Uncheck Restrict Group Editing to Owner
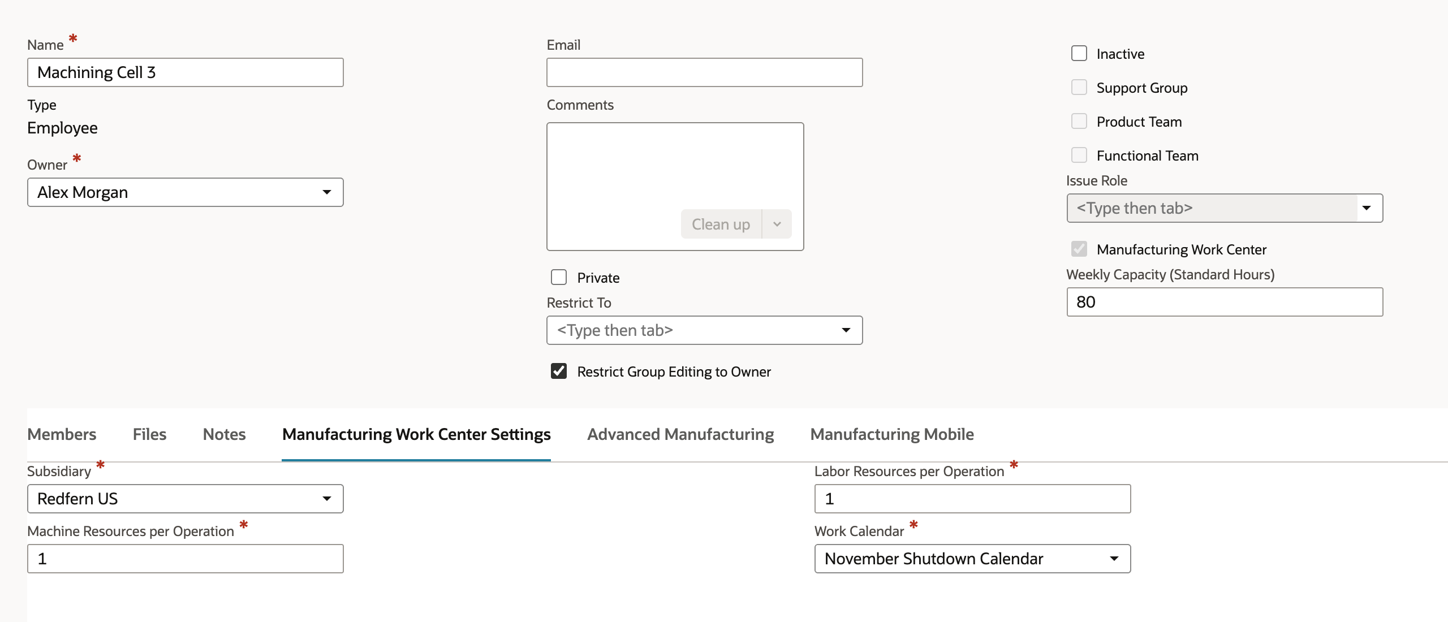Screen dimensions: 1448x622 559,372
